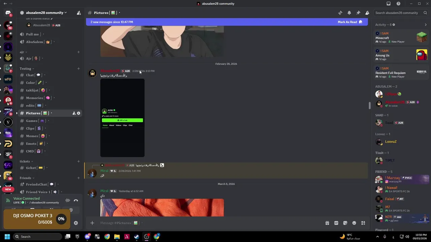The image size is (431, 242).
Task: Open the Help question mark icon
Action: 399,4
